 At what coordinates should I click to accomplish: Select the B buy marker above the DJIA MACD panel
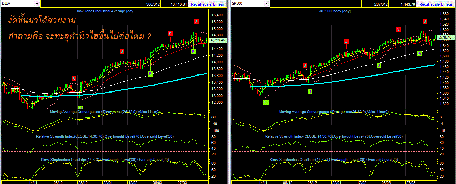pos(81,107)
